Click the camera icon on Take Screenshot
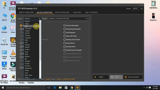Screen dimensions: 160x90 point(126,77)
